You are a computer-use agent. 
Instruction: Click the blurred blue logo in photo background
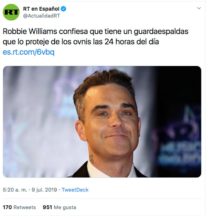178,136
